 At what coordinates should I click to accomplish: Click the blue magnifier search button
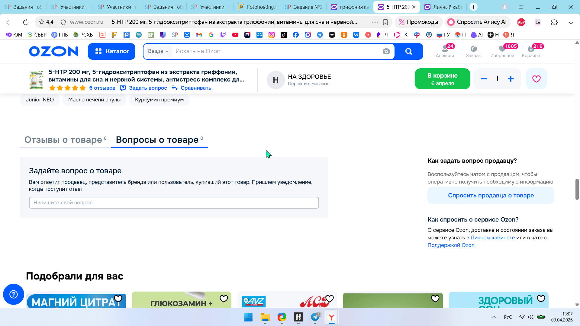[408, 51]
